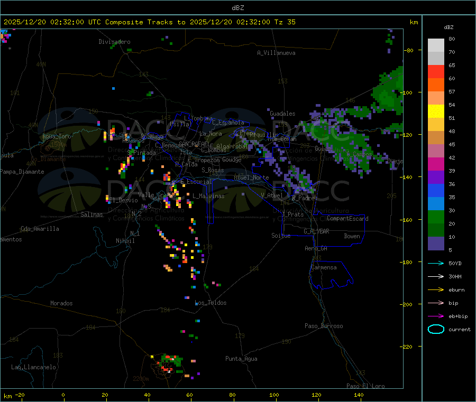Viewport: 476px width, 402px height.
Task: Click the eburn yellow arrow legend icon
Action: pos(436,289)
